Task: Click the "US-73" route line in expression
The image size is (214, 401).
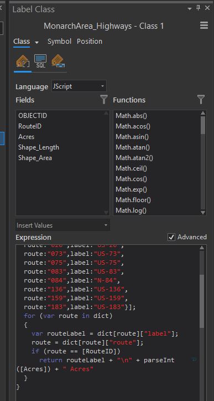Action: tap(74, 254)
